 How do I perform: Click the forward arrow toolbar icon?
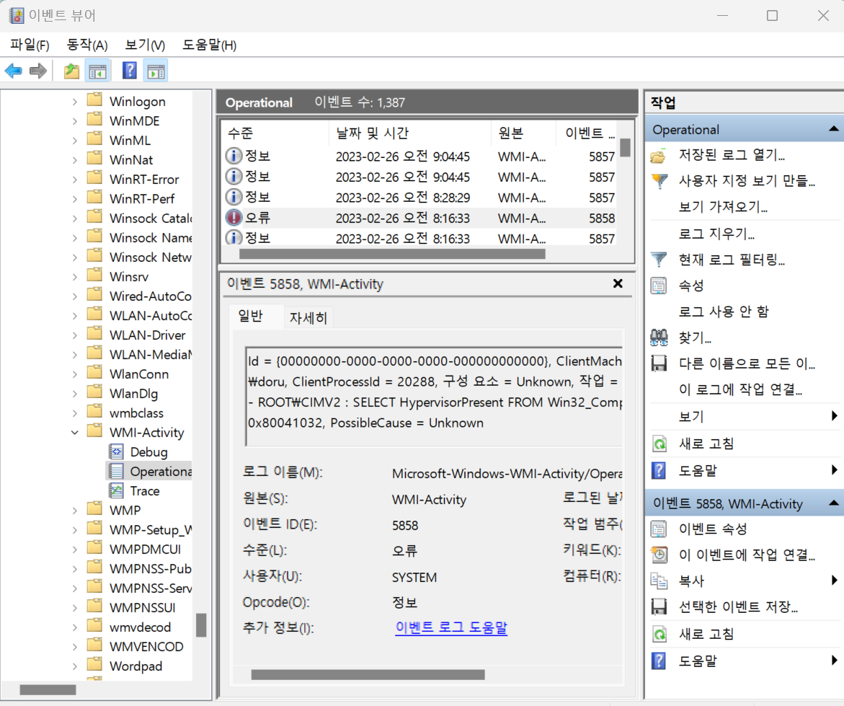coord(37,71)
